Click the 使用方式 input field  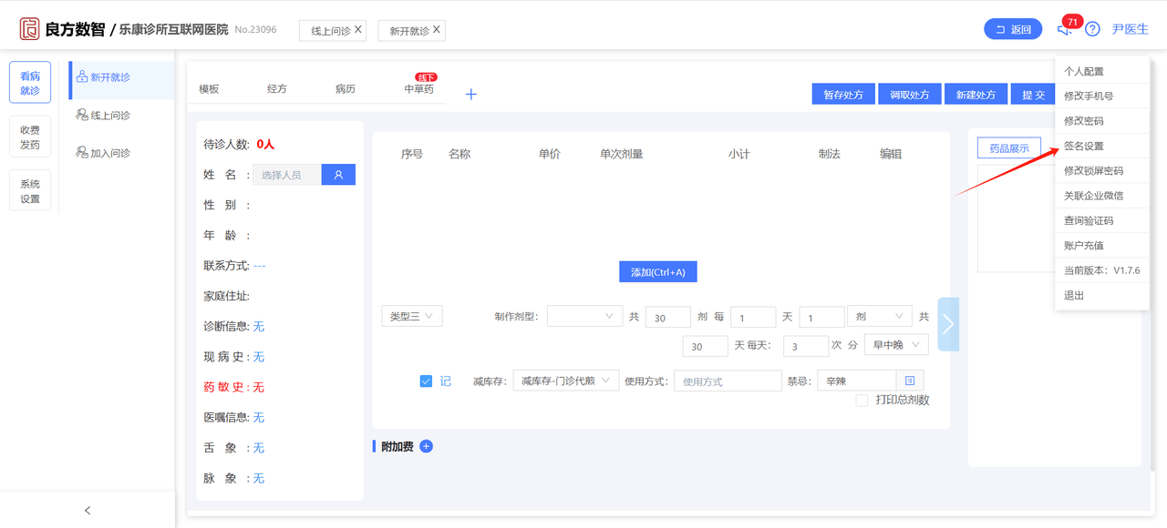point(728,381)
